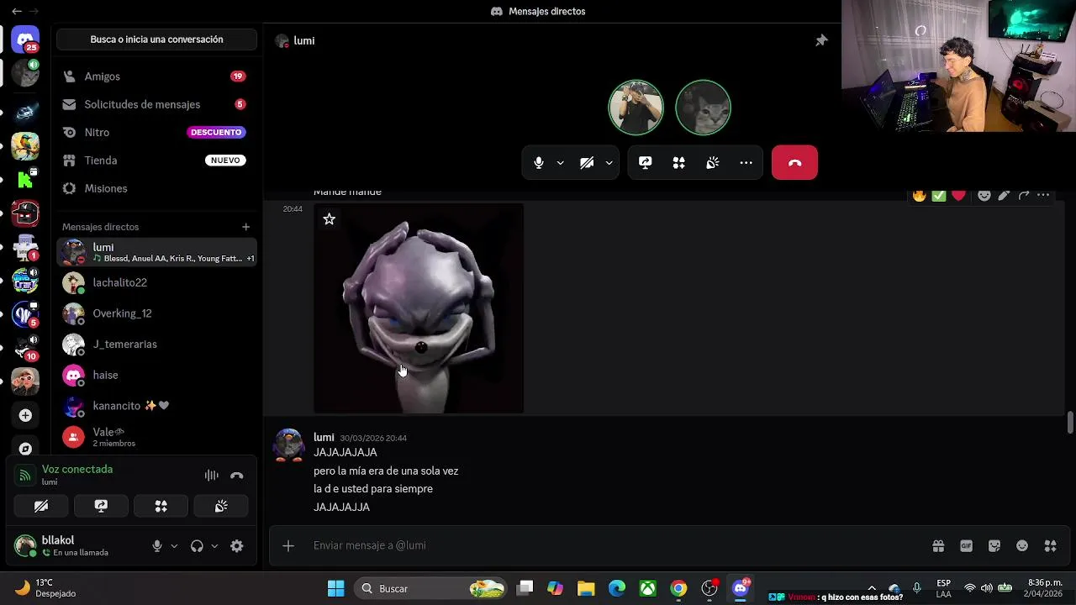Expand output device options in user panel
Viewport: 1076px width, 605px height.
point(214,546)
